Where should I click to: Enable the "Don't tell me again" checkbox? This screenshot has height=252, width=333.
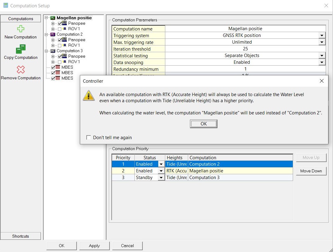[x=89, y=138]
